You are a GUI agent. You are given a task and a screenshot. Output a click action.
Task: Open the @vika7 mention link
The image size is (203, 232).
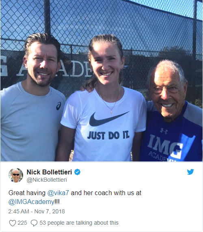pos(58,193)
